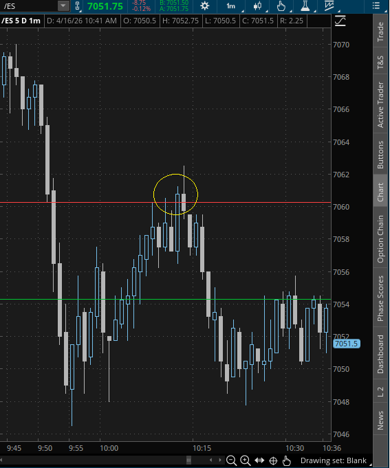The width and height of the screenshot is (390, 468).
Task: Click the 7070 price axis label
Action: coord(341,45)
